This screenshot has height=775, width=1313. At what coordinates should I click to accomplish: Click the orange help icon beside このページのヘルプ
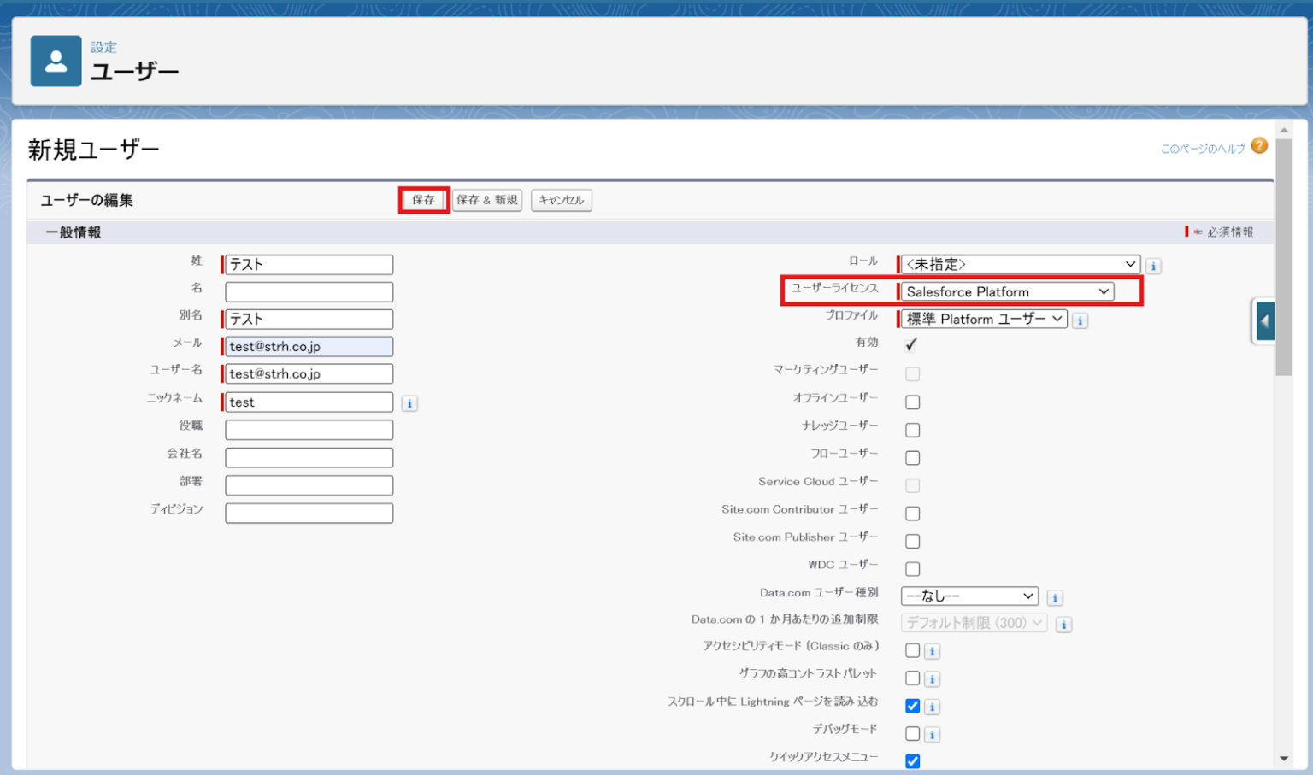pos(1259,146)
